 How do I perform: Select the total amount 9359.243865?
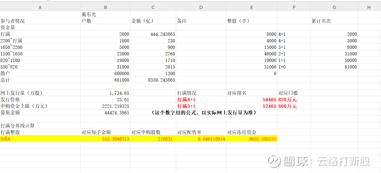pos(153,80)
